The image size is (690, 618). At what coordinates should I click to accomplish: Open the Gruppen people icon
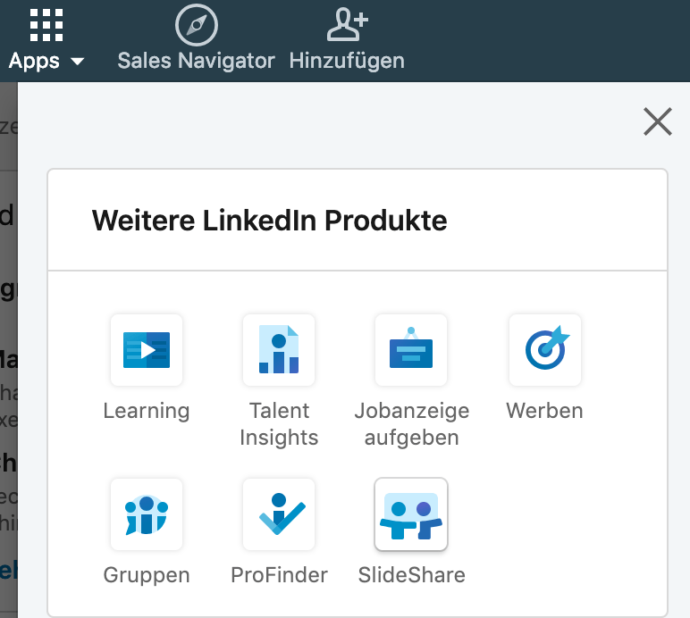147,514
